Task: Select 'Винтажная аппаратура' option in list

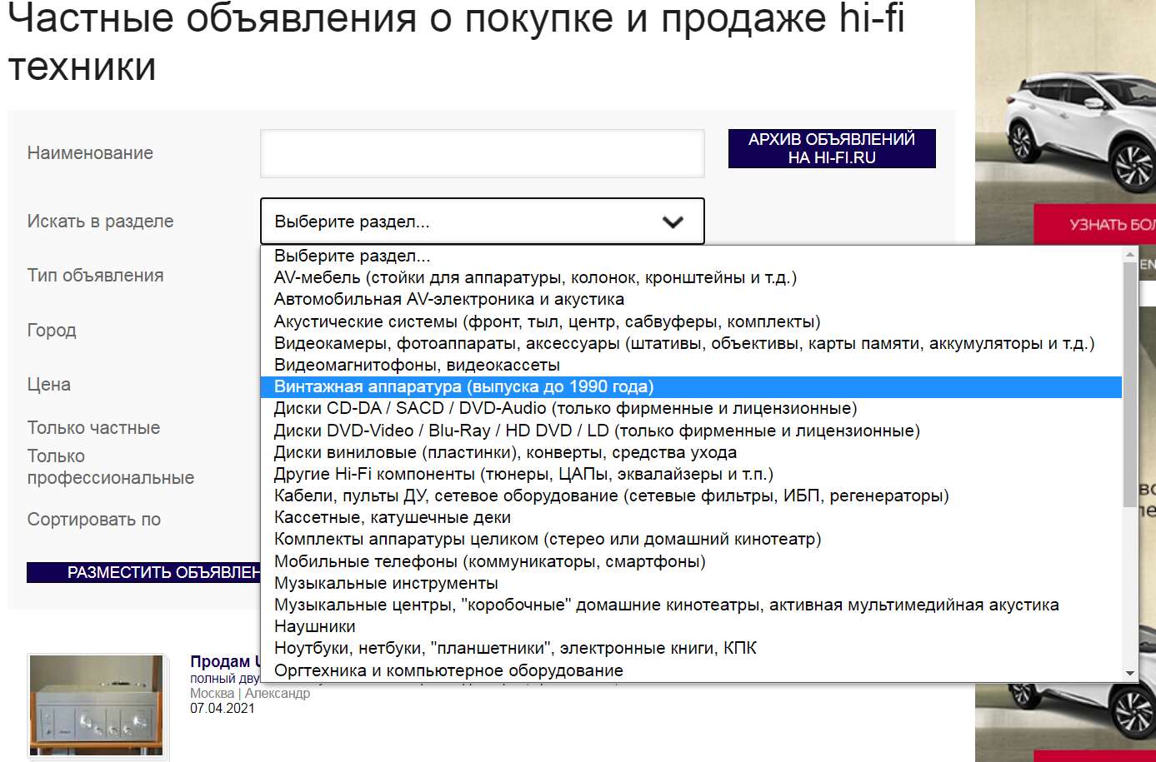Action: (463, 387)
